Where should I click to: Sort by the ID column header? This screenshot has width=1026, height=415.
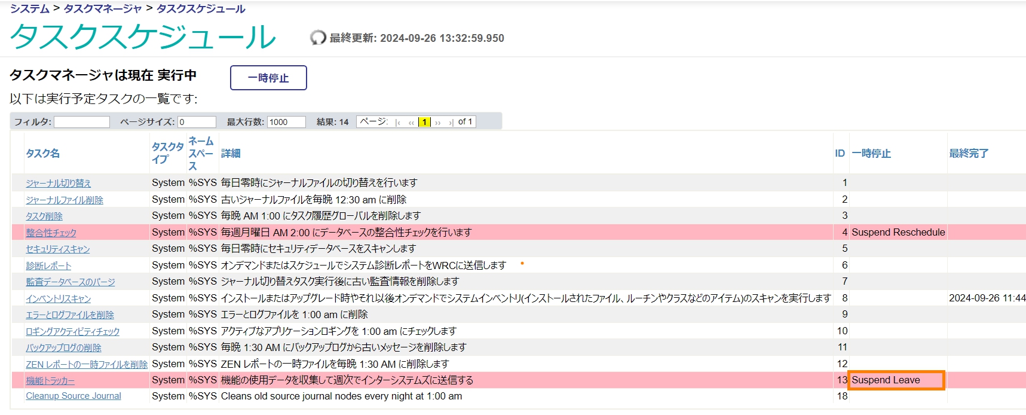[x=840, y=154]
